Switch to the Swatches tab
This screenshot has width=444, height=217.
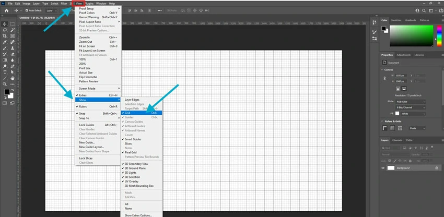[397, 20]
